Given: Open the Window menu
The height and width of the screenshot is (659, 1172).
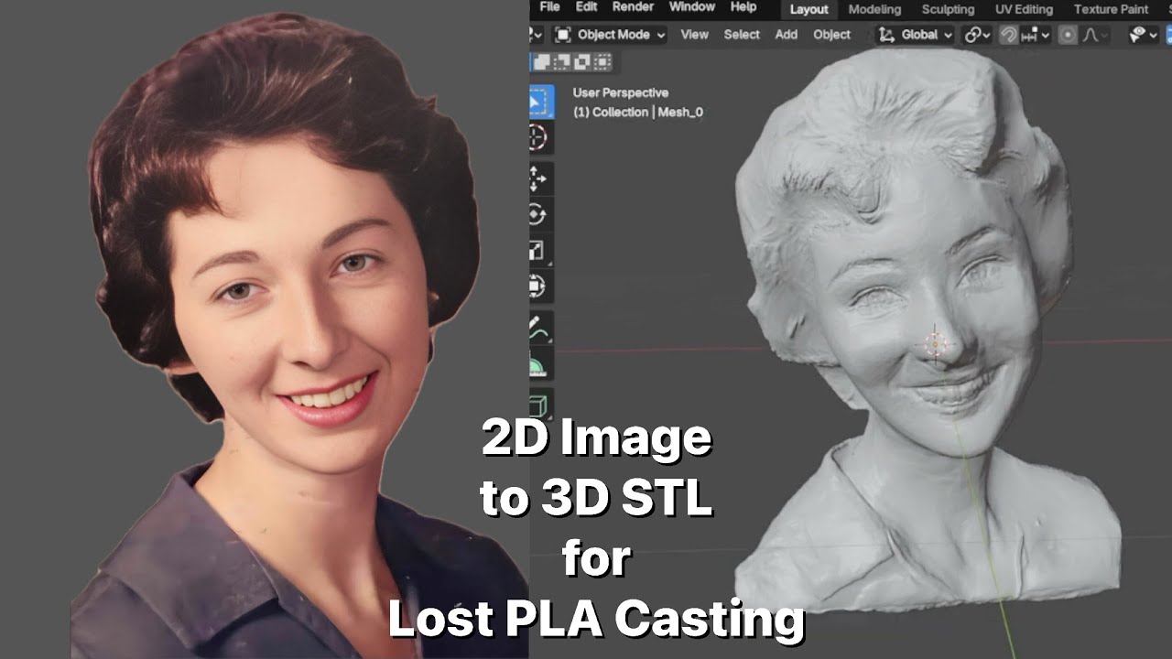Looking at the screenshot, I should click(x=692, y=7).
